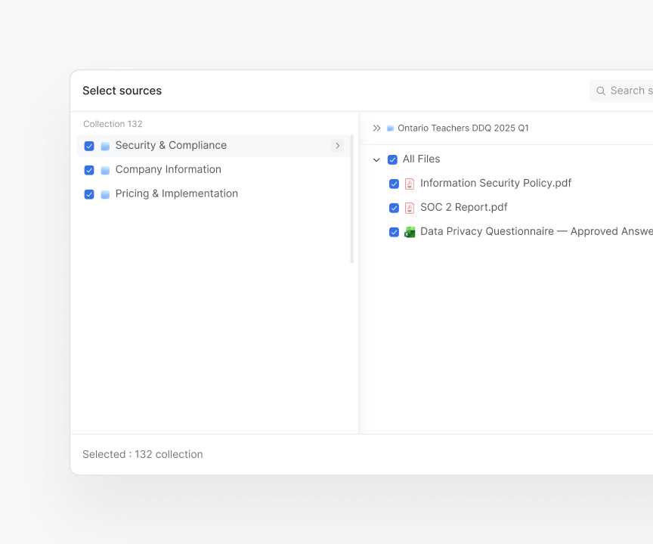Click the Collection 132 header text

(x=113, y=124)
